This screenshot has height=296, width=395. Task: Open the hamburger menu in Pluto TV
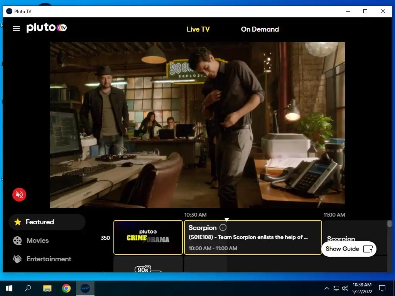click(x=16, y=29)
